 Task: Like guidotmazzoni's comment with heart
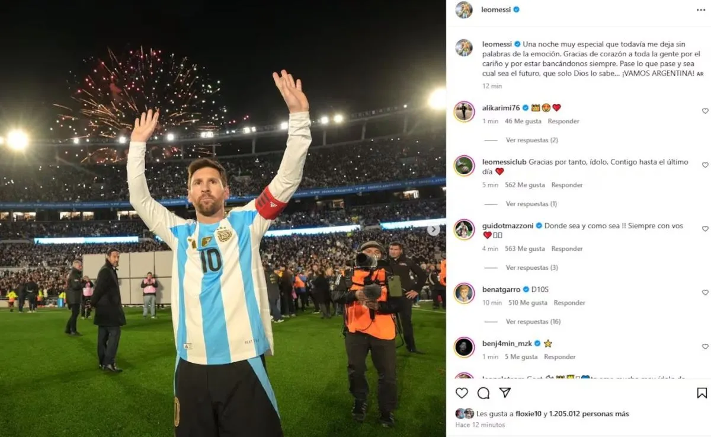[705, 228]
